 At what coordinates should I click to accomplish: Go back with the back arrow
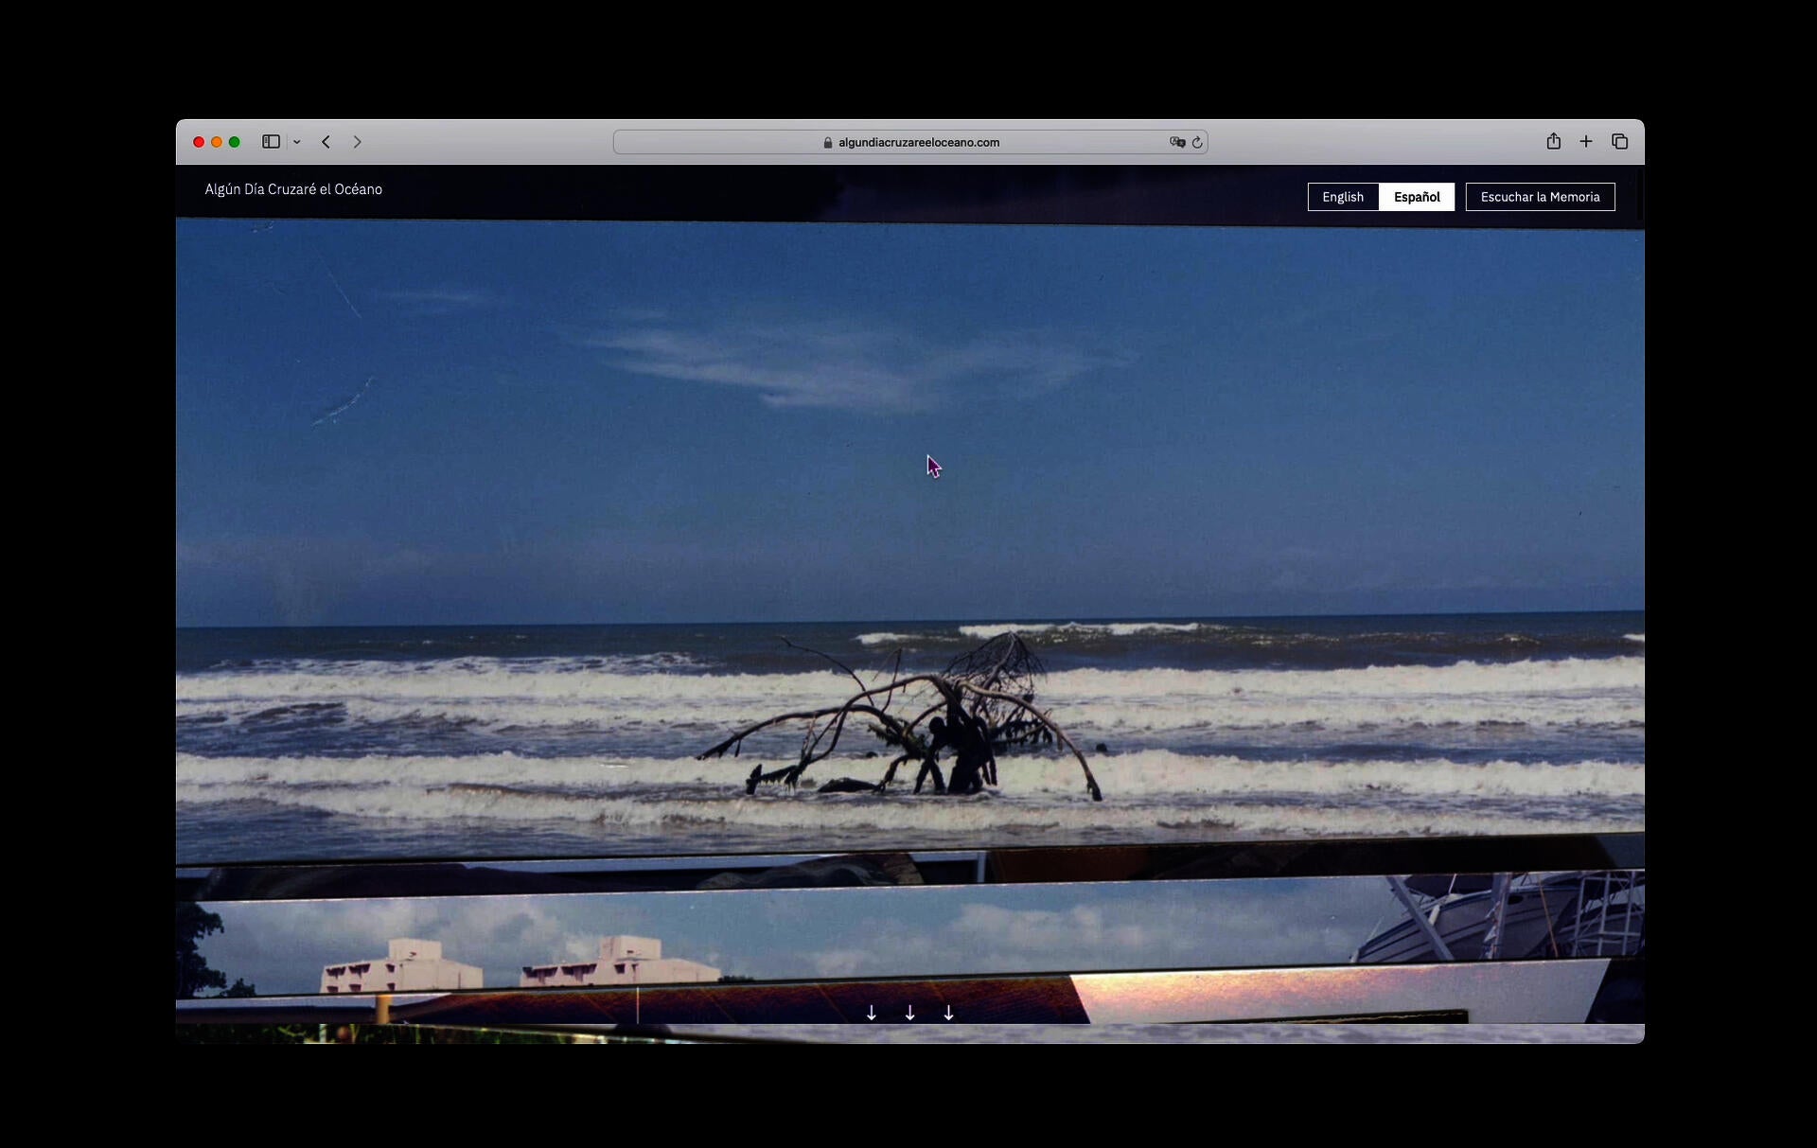click(x=326, y=142)
